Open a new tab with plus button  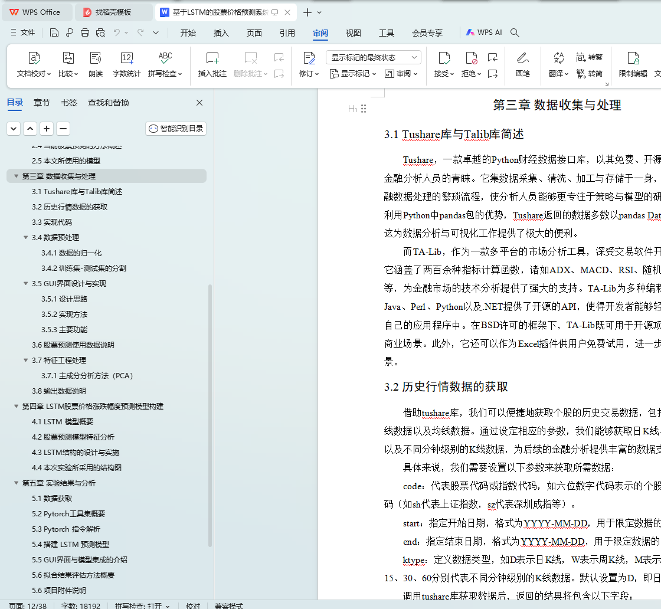click(307, 12)
